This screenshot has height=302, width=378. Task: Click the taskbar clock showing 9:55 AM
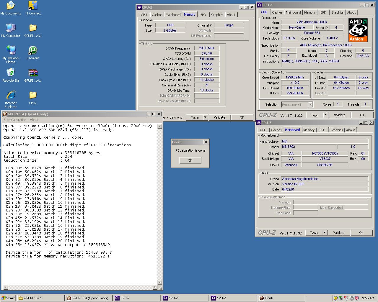pos(368,298)
